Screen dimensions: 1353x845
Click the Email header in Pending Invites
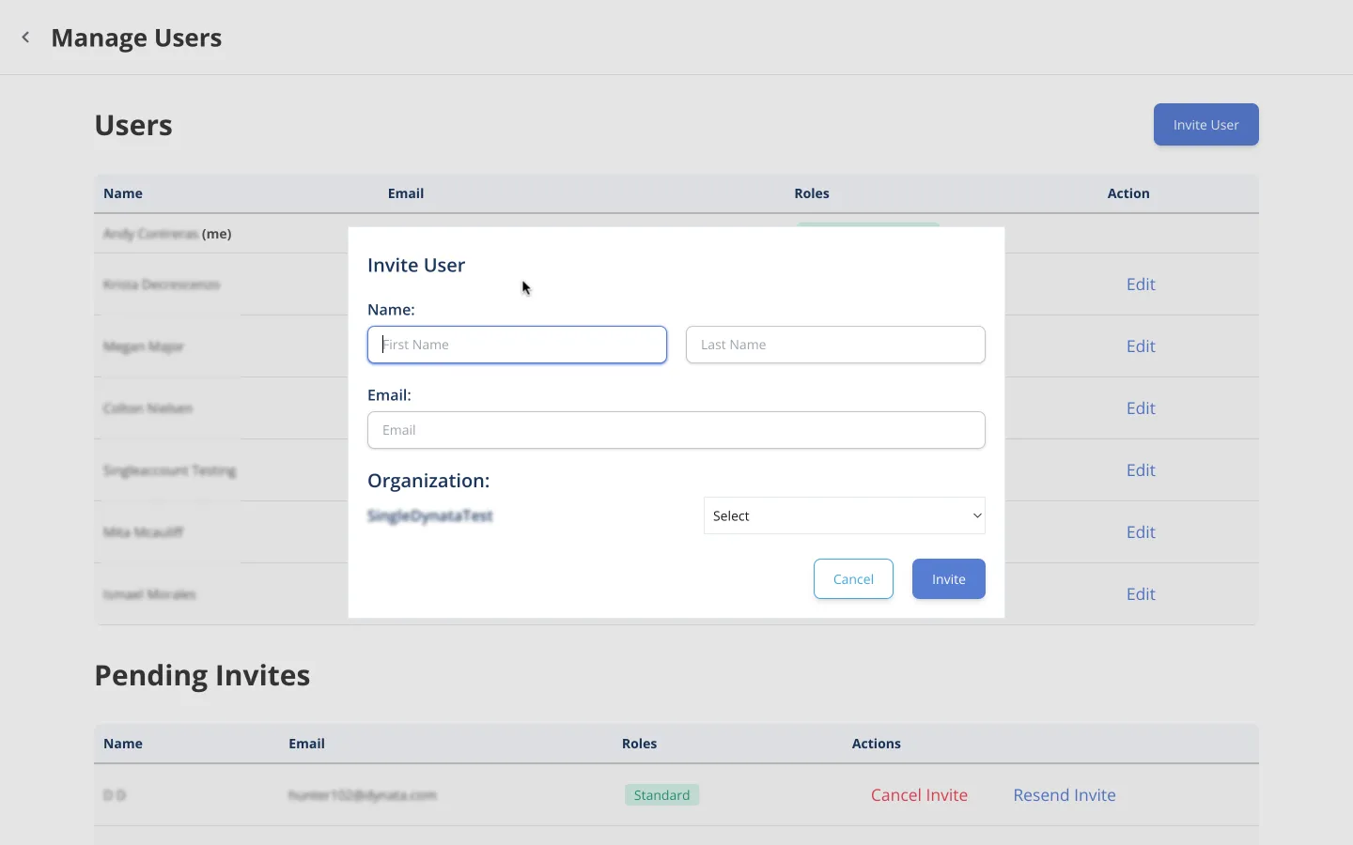[x=306, y=744]
